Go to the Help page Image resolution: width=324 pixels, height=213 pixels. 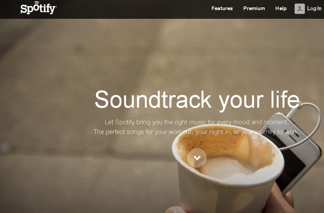click(x=281, y=8)
